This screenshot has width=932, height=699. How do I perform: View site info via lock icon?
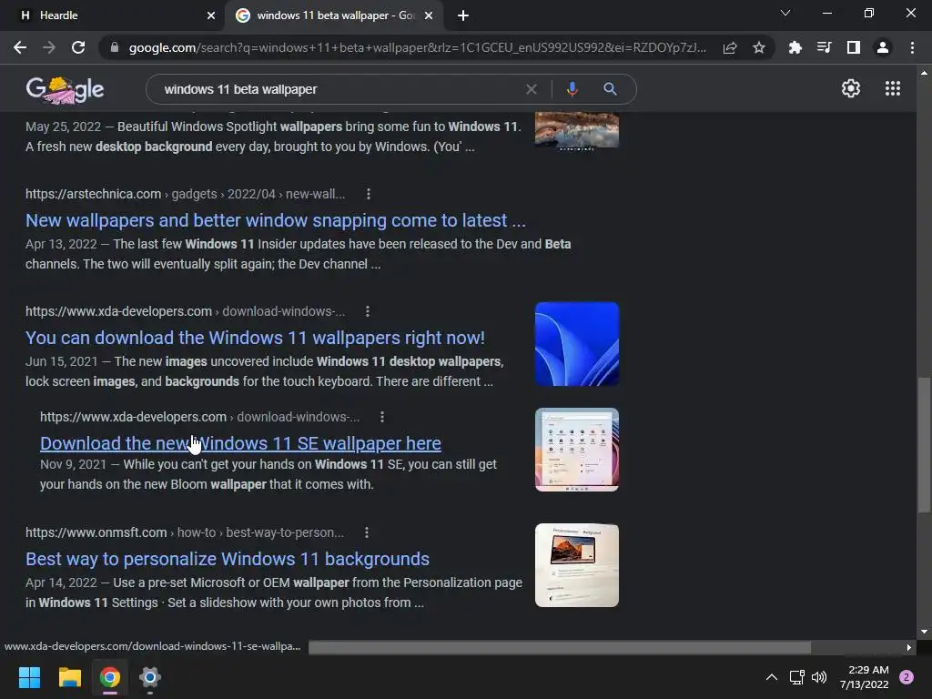pos(115,47)
